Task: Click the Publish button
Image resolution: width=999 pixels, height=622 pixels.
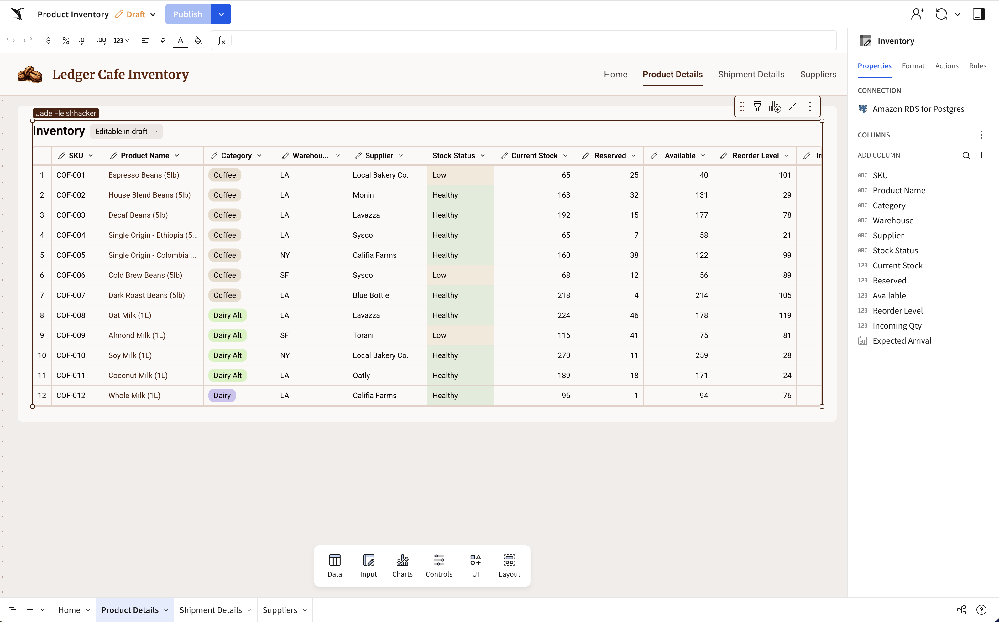Action: pyautogui.click(x=188, y=14)
